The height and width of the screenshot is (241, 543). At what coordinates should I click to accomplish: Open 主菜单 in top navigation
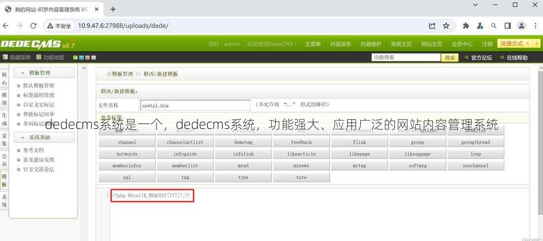coord(313,44)
